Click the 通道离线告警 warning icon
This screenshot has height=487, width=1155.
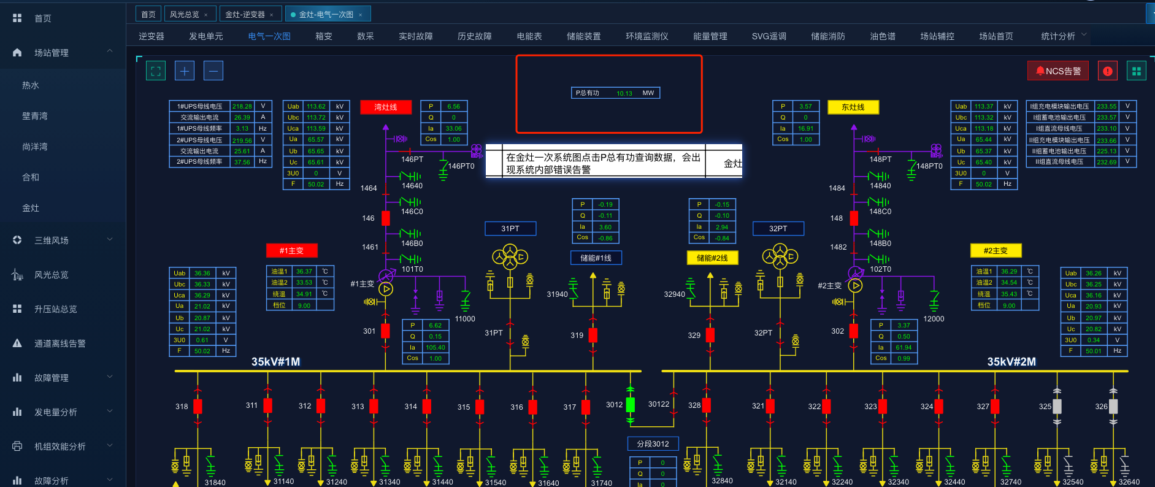coord(17,343)
